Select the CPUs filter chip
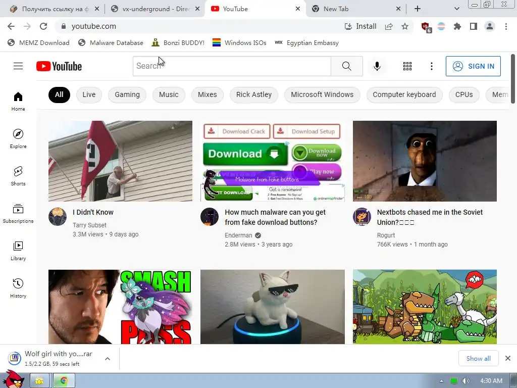This screenshot has width=517, height=388. (464, 94)
